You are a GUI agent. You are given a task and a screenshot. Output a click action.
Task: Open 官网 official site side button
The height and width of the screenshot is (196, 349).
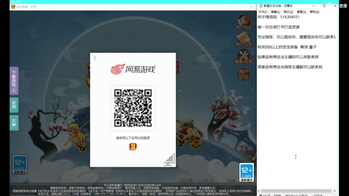tap(14, 105)
